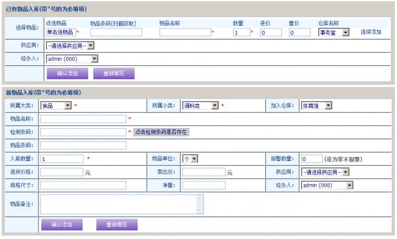
Task: Open the lower 供应商 supplier dropdown
Action: coord(325,172)
